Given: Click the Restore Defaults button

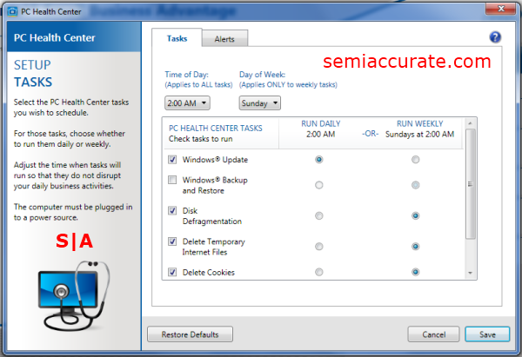Looking at the screenshot, I should click(x=190, y=334).
